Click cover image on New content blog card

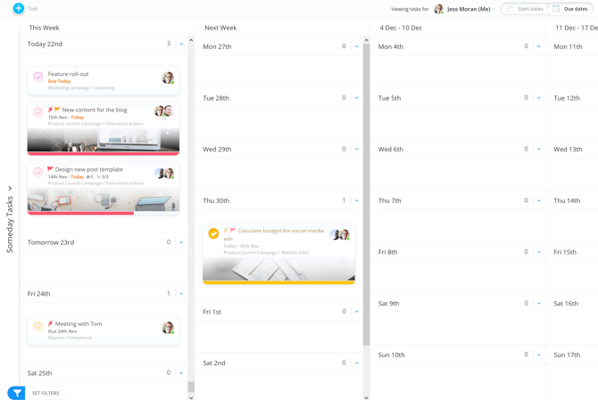pos(104,140)
